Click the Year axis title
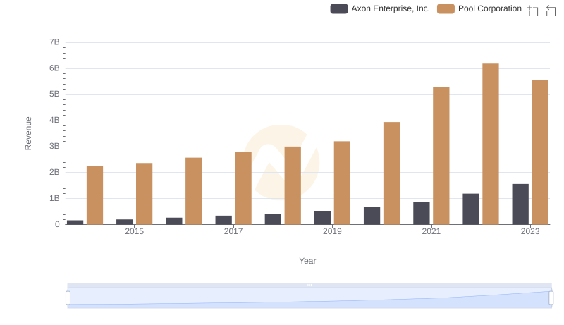Image resolution: width=564 pixels, height=325 pixels. (x=307, y=261)
